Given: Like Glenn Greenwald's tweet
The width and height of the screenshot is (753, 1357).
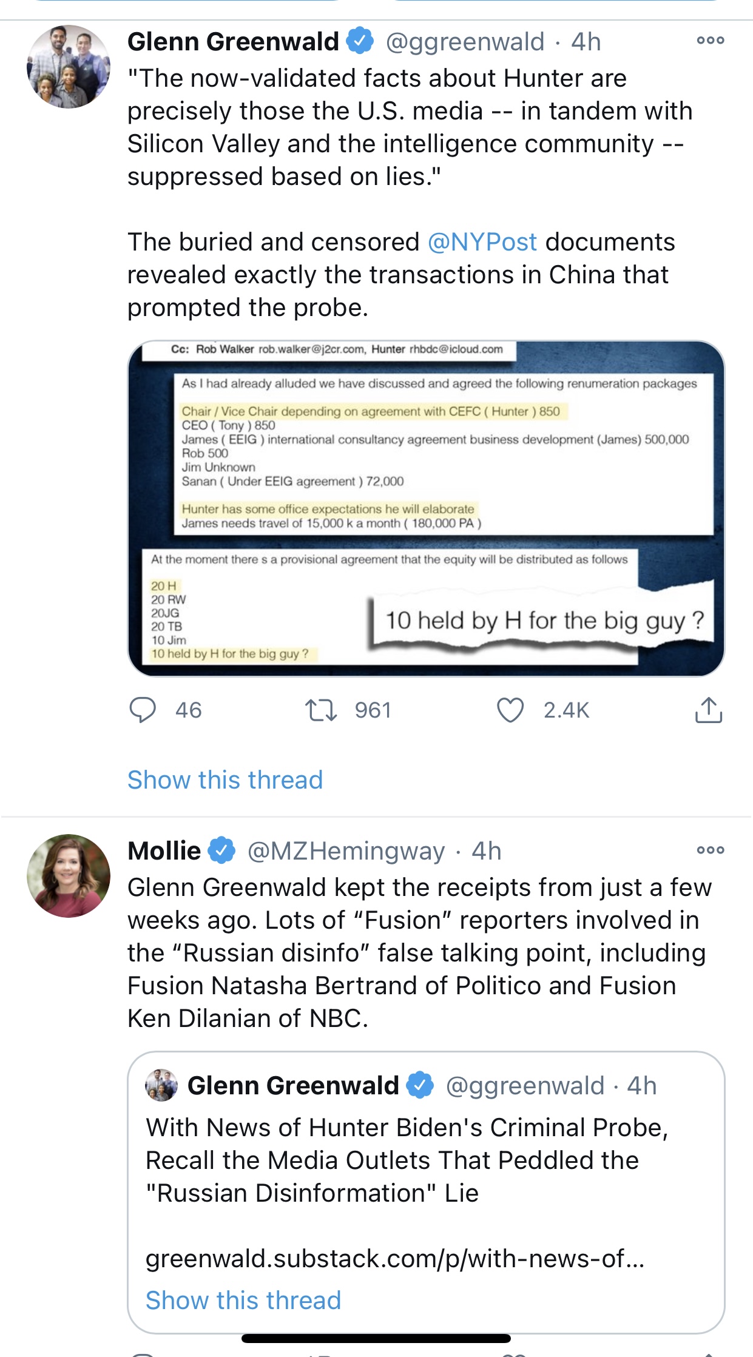Looking at the screenshot, I should (510, 710).
